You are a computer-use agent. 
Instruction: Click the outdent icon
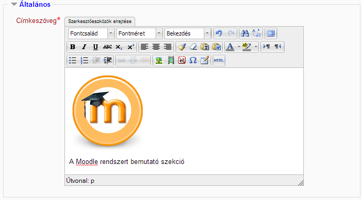click(x=95, y=61)
